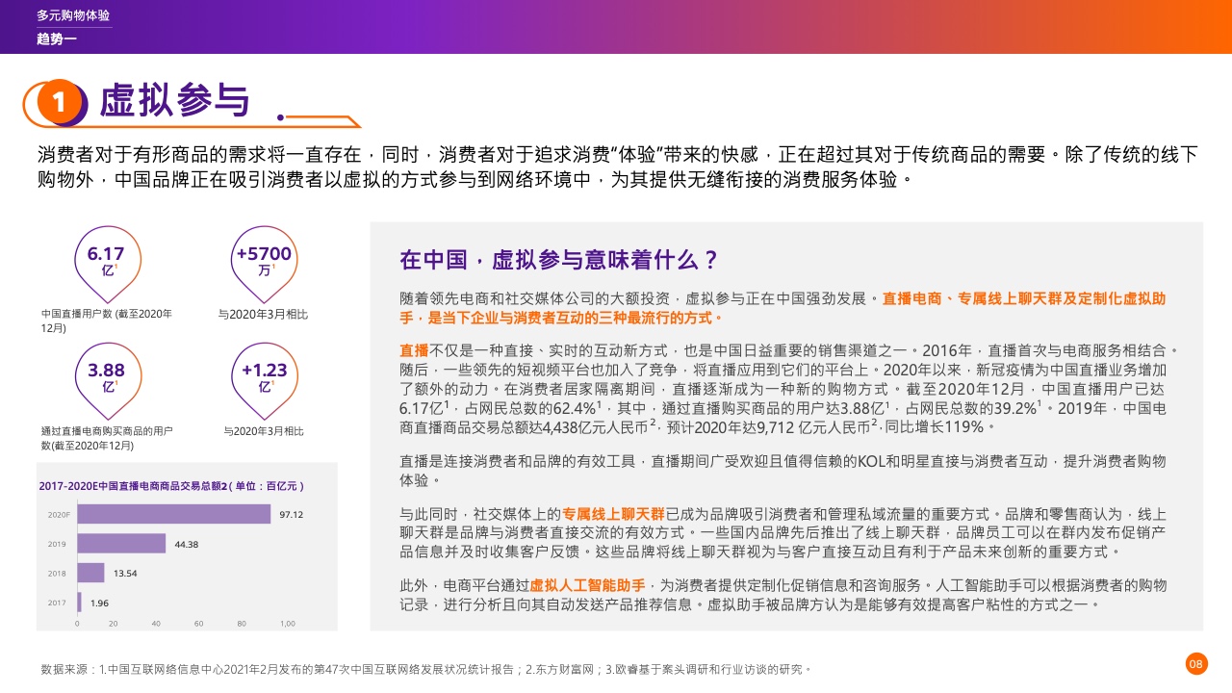Click the 2019 bar labeled 44.38
1232x693 pixels.
click(121, 544)
